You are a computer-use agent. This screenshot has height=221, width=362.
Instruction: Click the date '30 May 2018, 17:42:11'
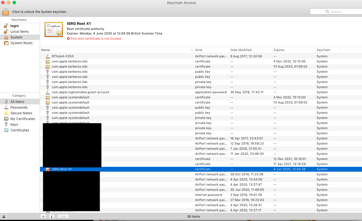tap(247, 92)
